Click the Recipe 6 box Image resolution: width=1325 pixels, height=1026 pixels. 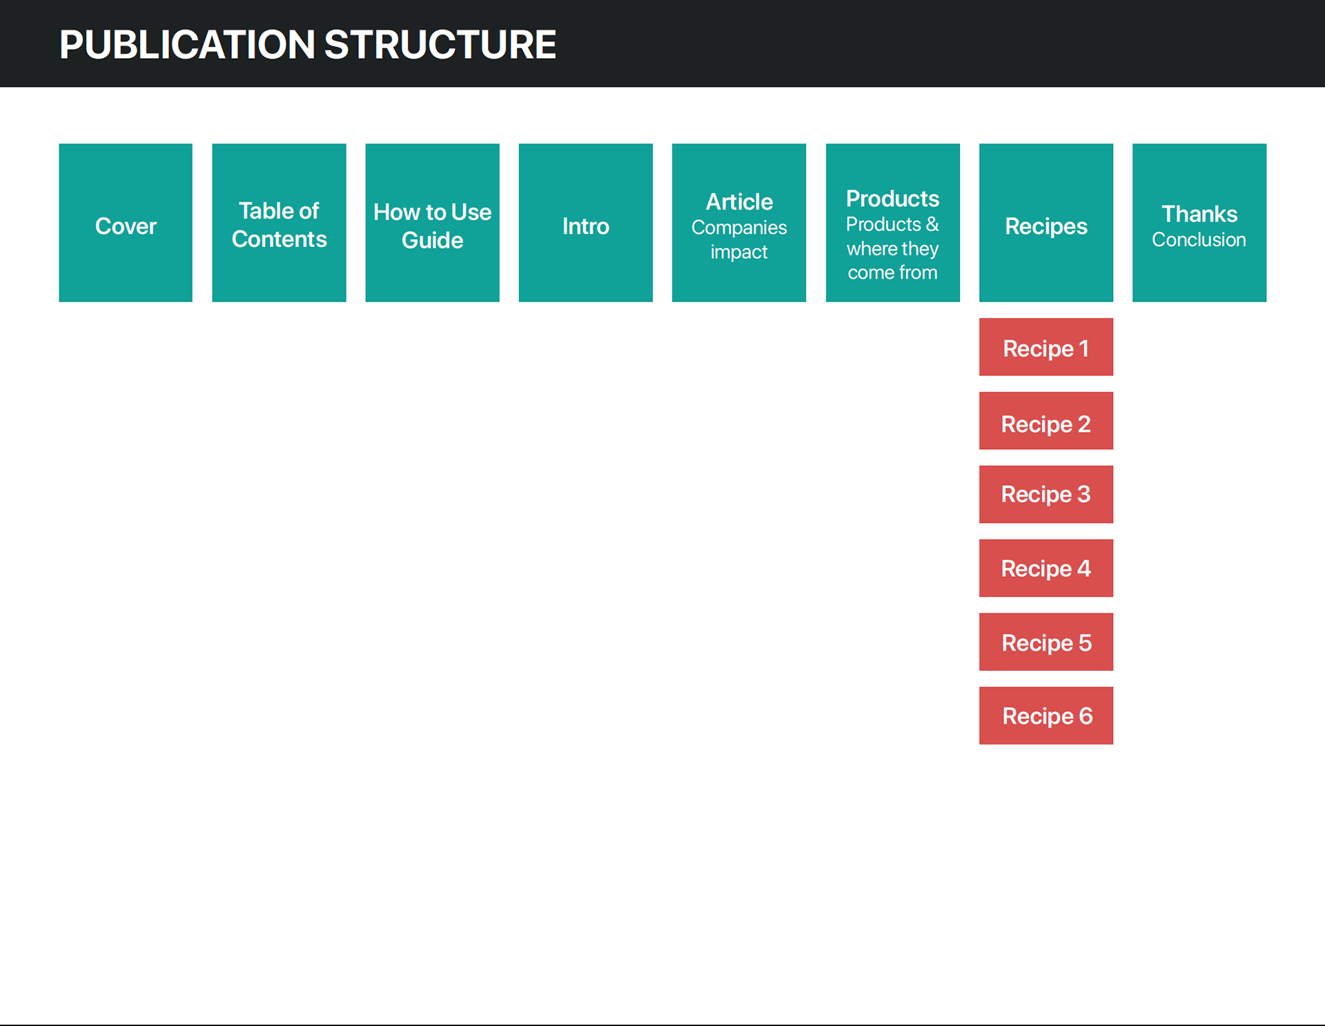click(1046, 716)
